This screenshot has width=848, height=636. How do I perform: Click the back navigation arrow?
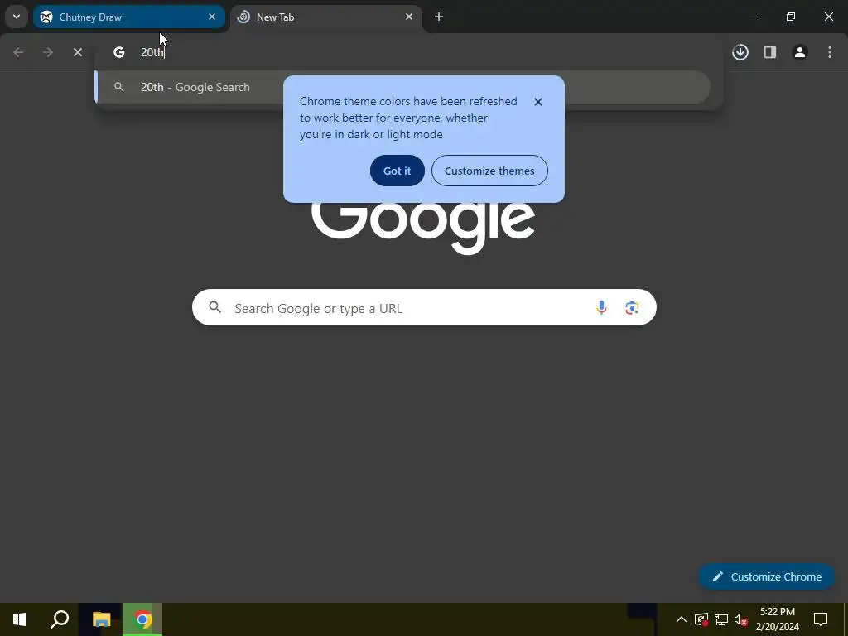point(18,52)
